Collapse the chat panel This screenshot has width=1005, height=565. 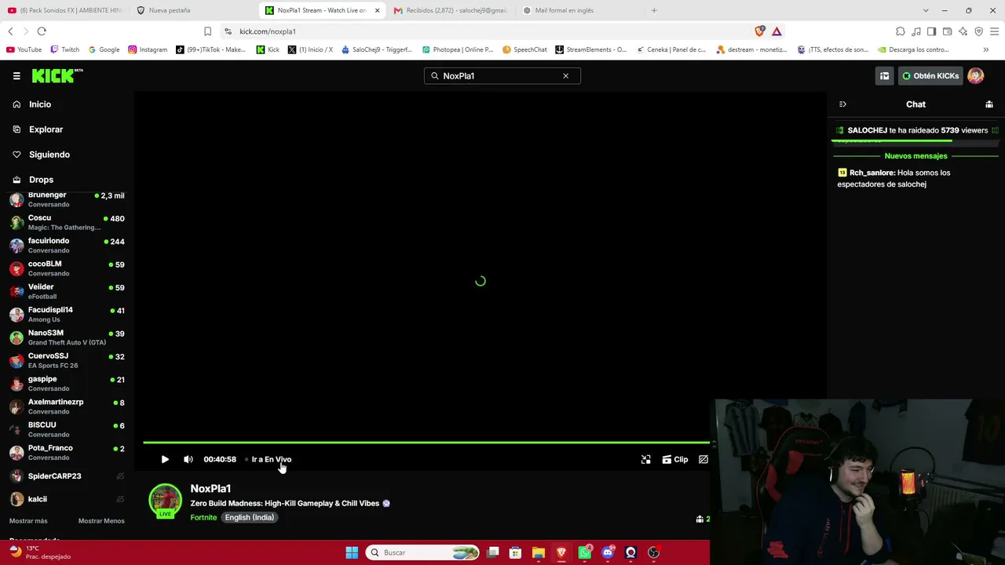point(842,104)
